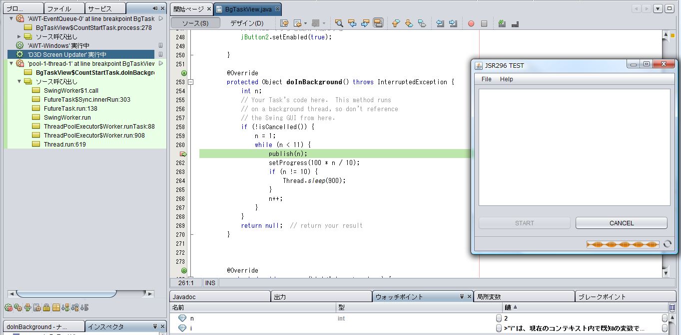Screen dimensions: 681x335
Task: Click the orange progress bar in JSR296 TEST
Action: point(623,244)
